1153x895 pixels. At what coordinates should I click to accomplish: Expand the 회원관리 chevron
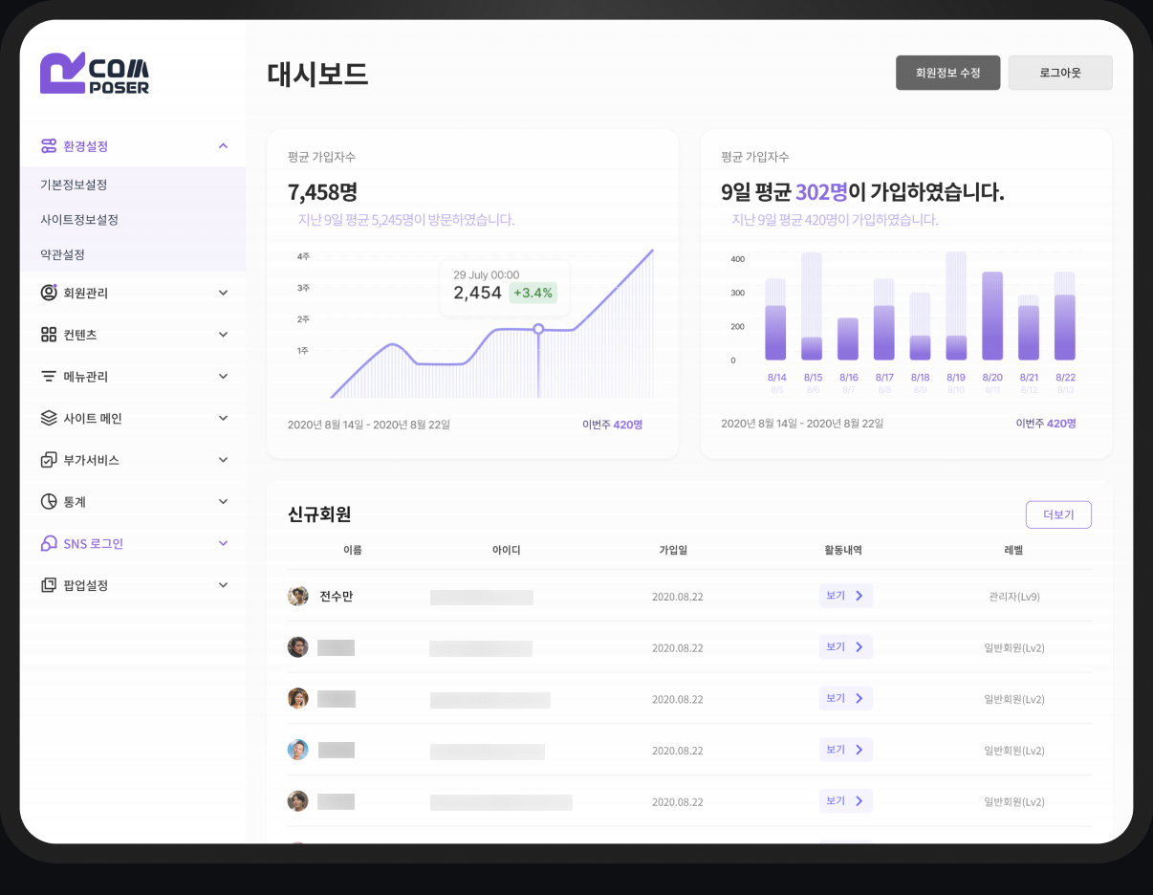223,293
